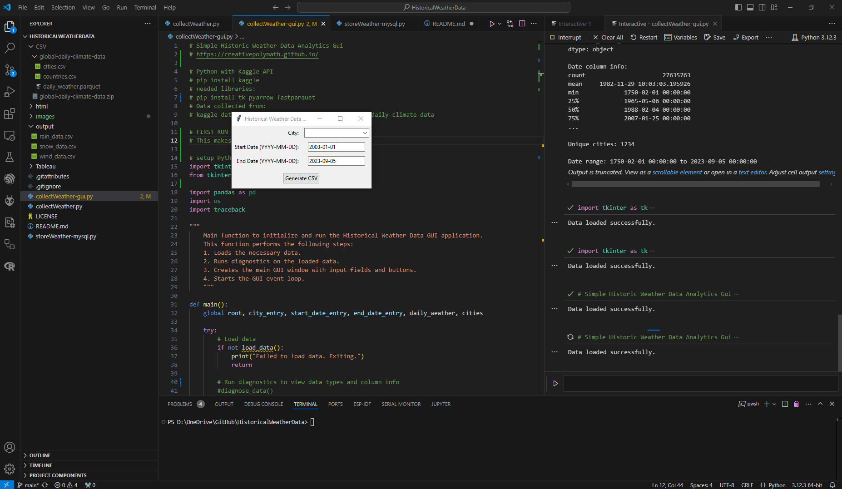Go back with the navigation arrow
The width and height of the screenshot is (842, 489).
coord(275,7)
